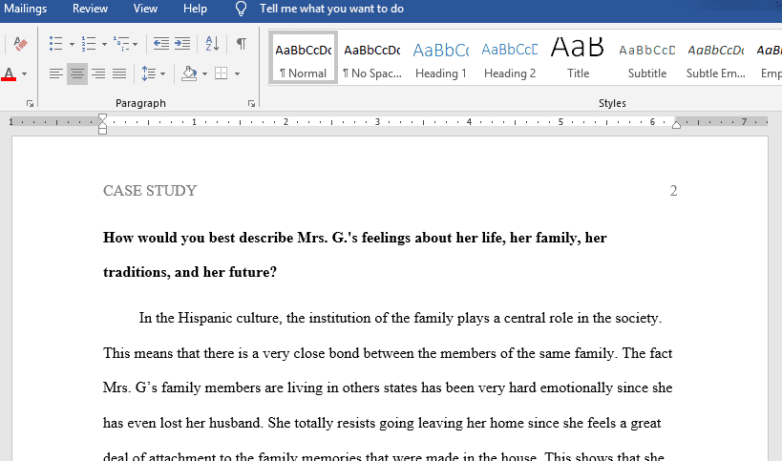Screen dimensions: 782x461
Task: Click the Clear All Formatting icon
Action: pos(20,44)
